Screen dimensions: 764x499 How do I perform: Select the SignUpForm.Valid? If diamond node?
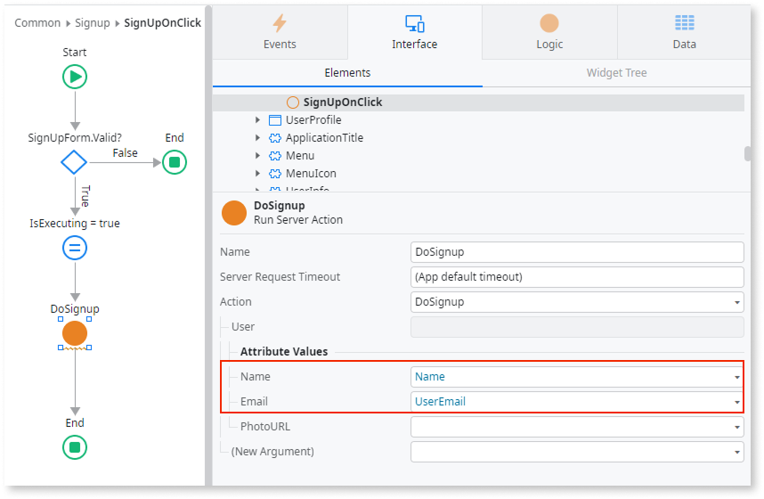(74, 162)
